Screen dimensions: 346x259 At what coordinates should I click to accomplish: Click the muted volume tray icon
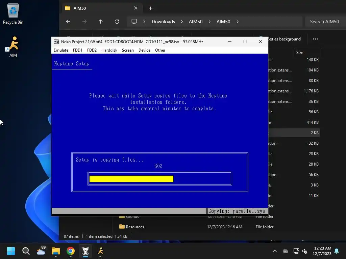(305, 251)
